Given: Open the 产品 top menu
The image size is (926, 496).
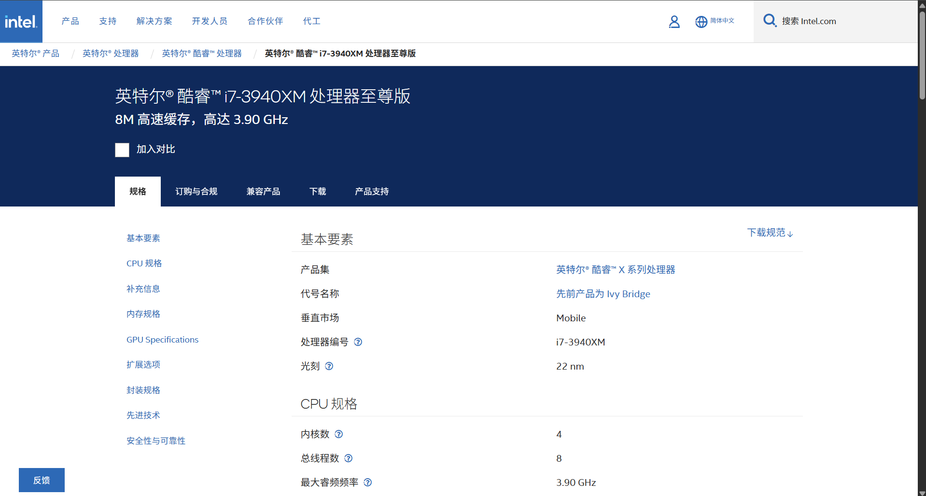Looking at the screenshot, I should coord(70,21).
